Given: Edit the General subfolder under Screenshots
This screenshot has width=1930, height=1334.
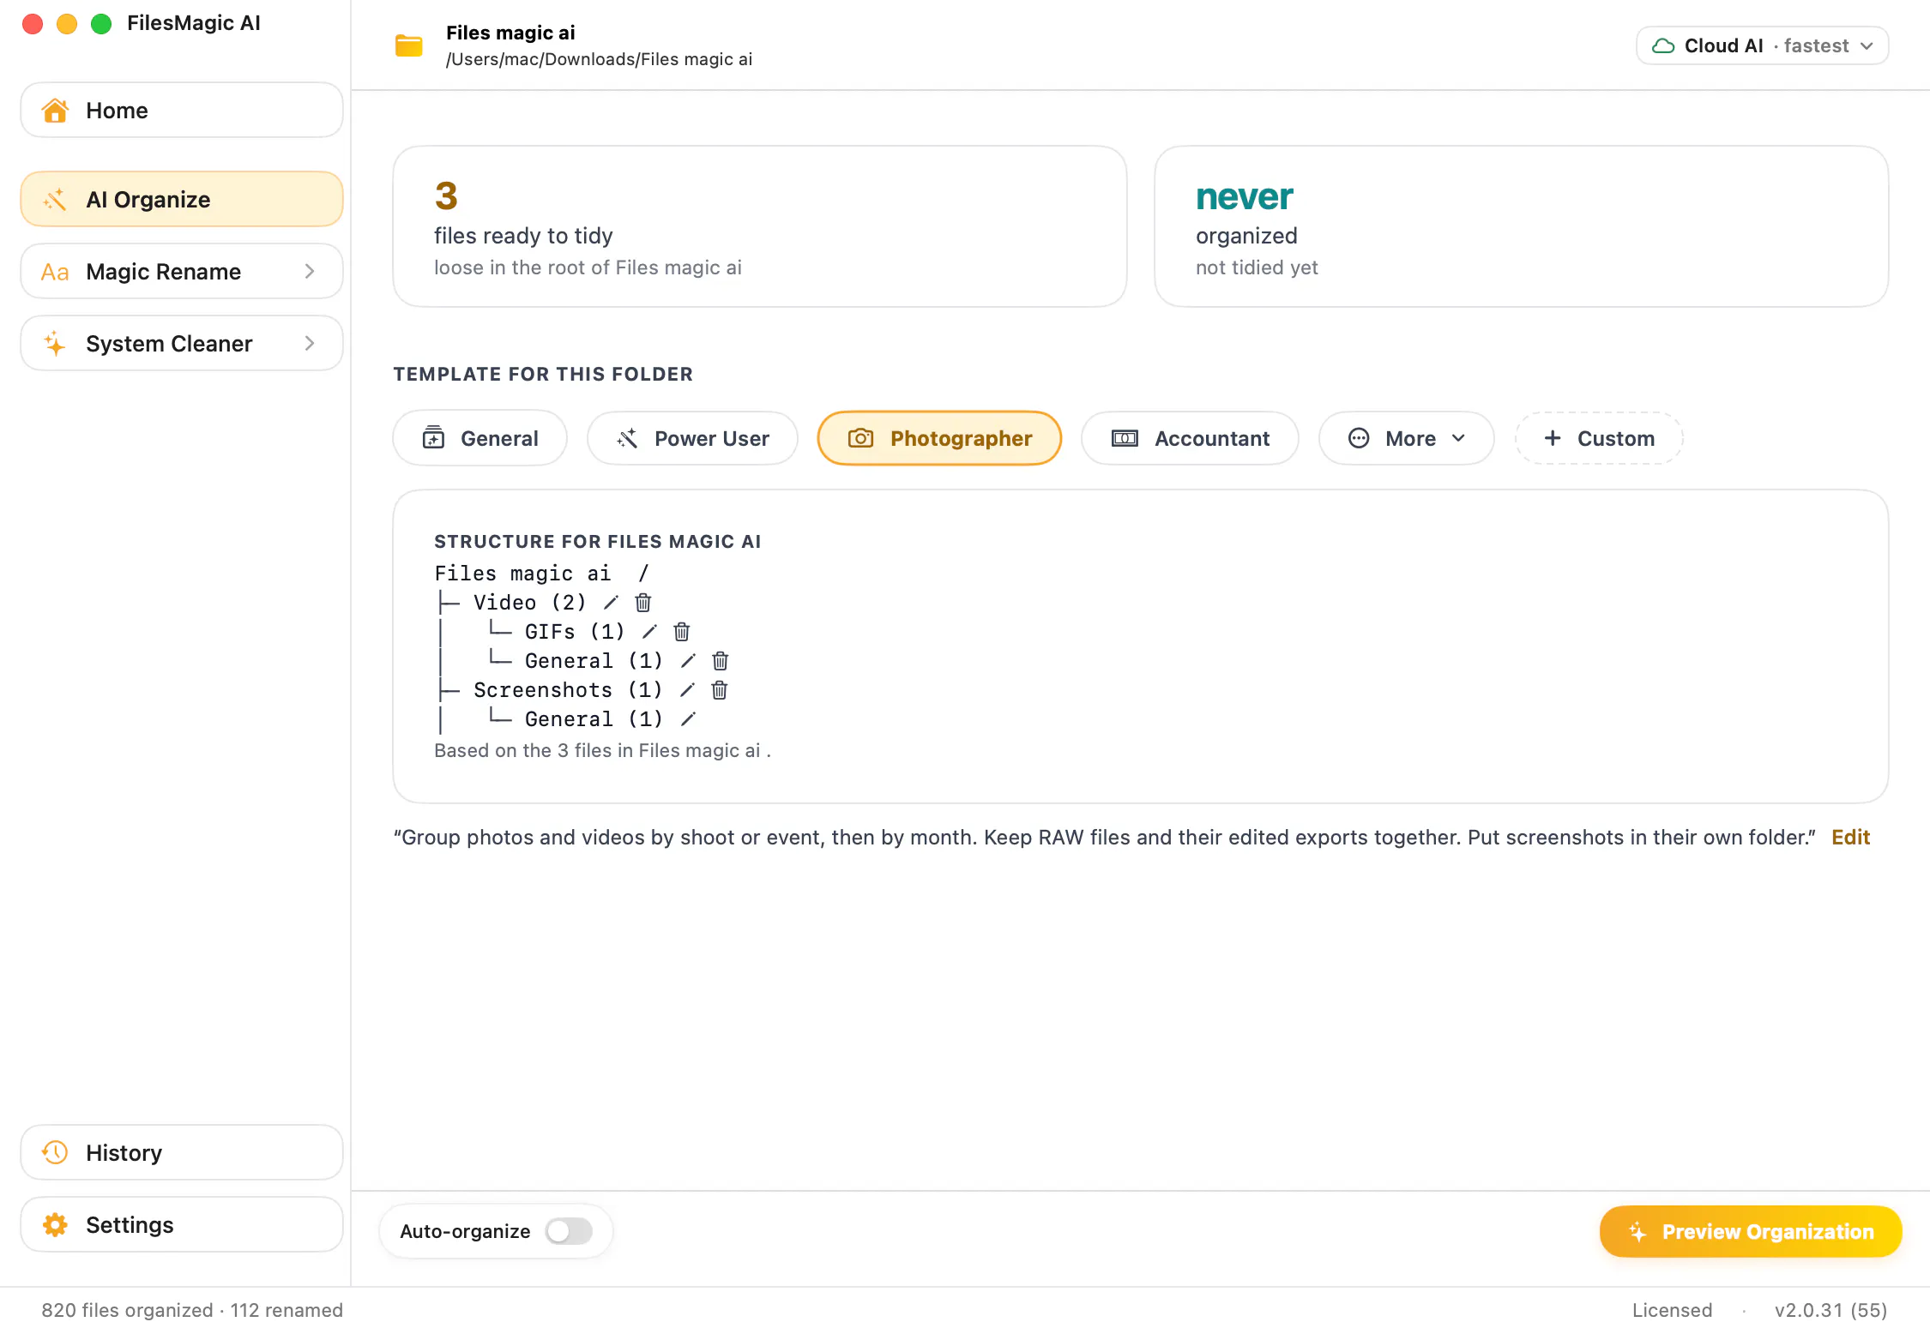Looking at the screenshot, I should pos(688,718).
